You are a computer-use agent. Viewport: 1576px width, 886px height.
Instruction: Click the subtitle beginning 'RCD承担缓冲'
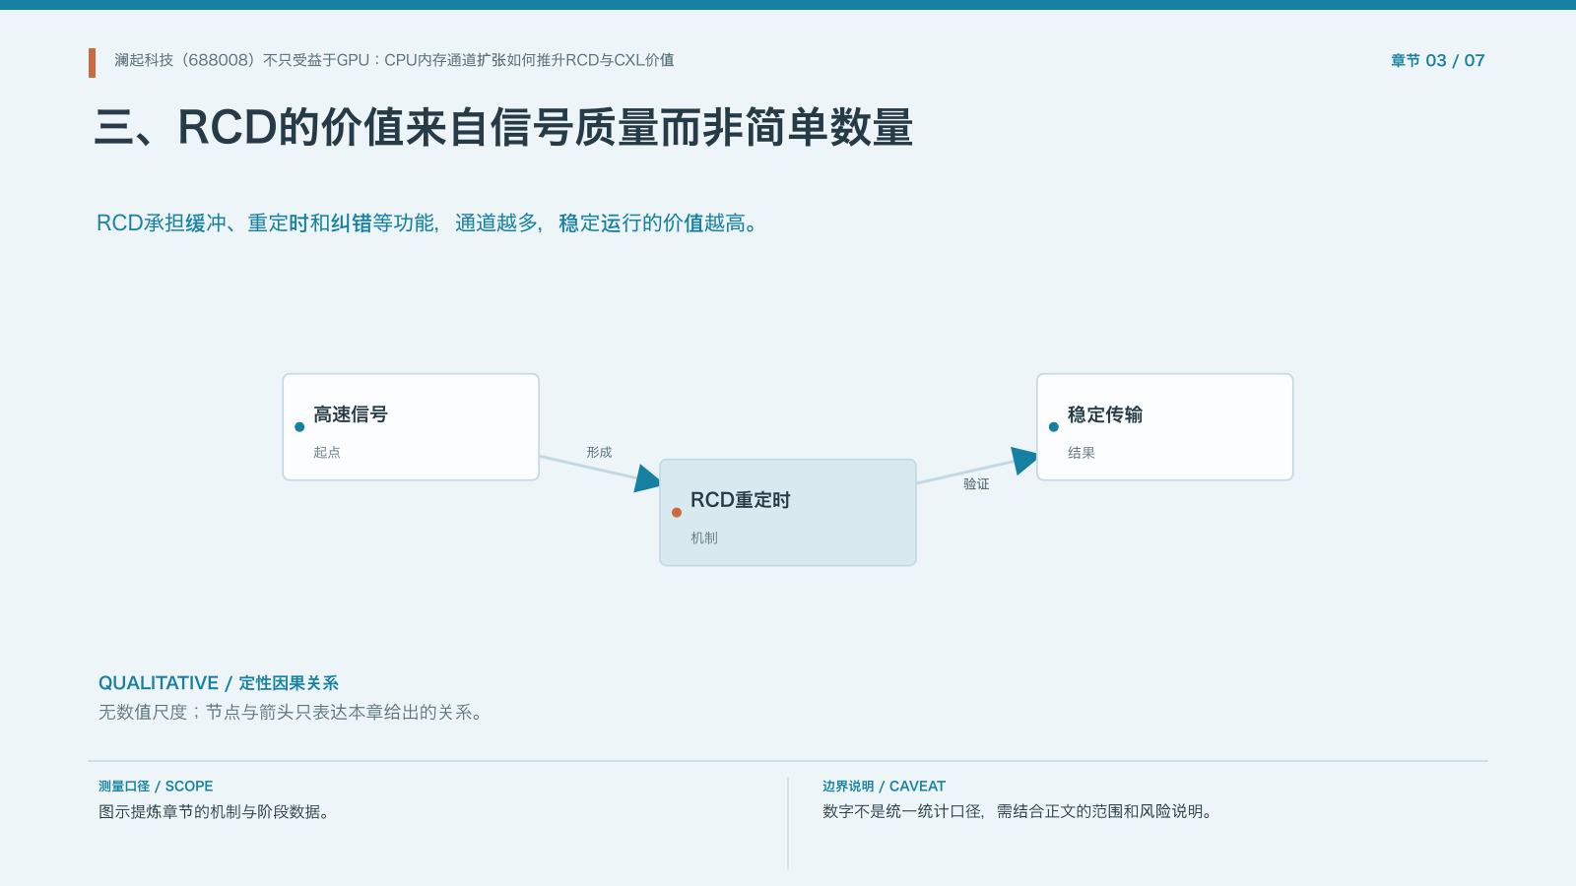pos(430,223)
